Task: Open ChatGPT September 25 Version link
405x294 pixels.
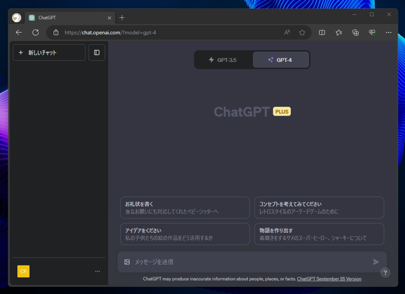Action: [329, 279]
